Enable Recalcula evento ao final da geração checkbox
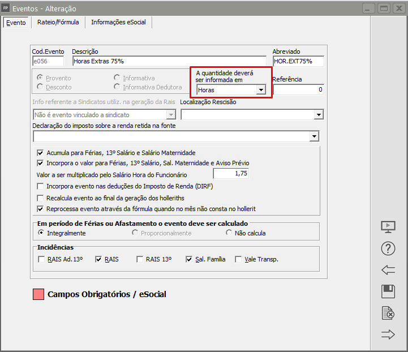Screen dimensions: 408x352 tap(40, 198)
